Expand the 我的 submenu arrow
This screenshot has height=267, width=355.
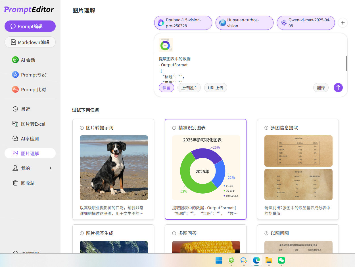[51, 168]
